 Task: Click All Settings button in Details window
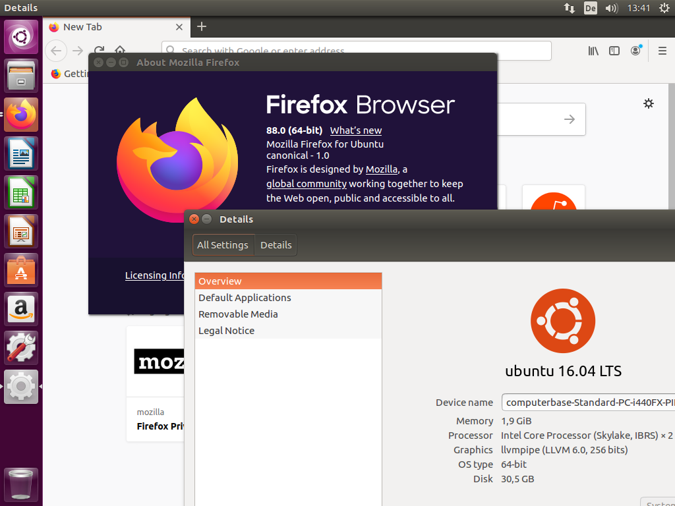point(223,245)
